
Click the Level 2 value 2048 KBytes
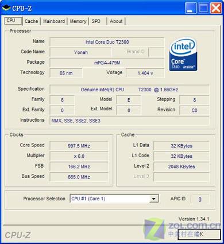pos(181,166)
